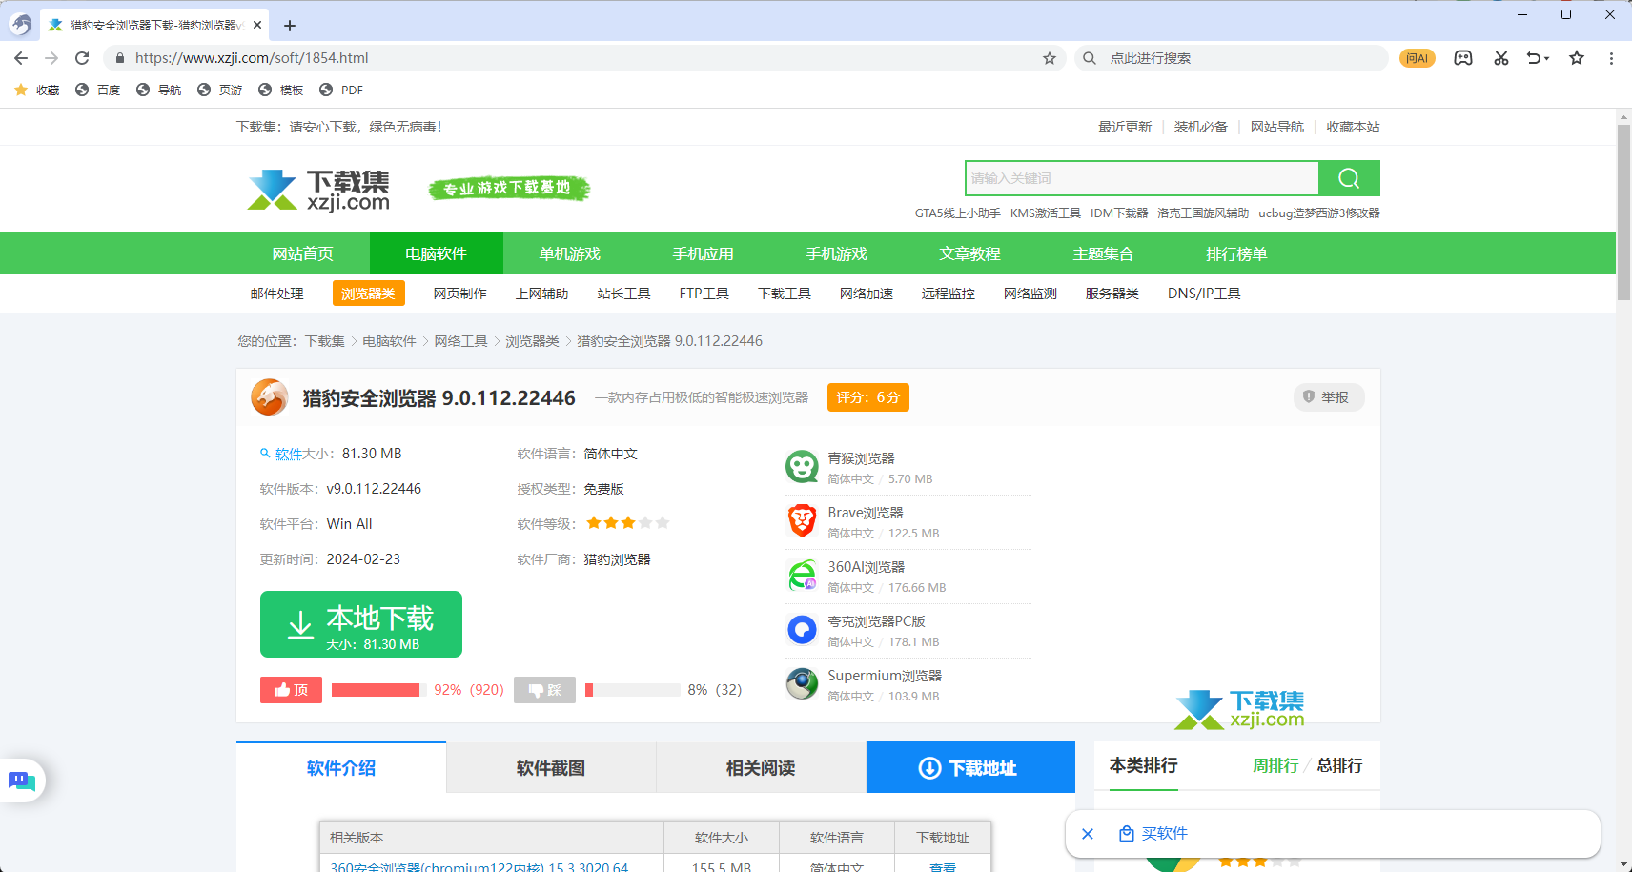1632x872 pixels.
Task: Open the 模板 bookmark
Action: (281, 91)
